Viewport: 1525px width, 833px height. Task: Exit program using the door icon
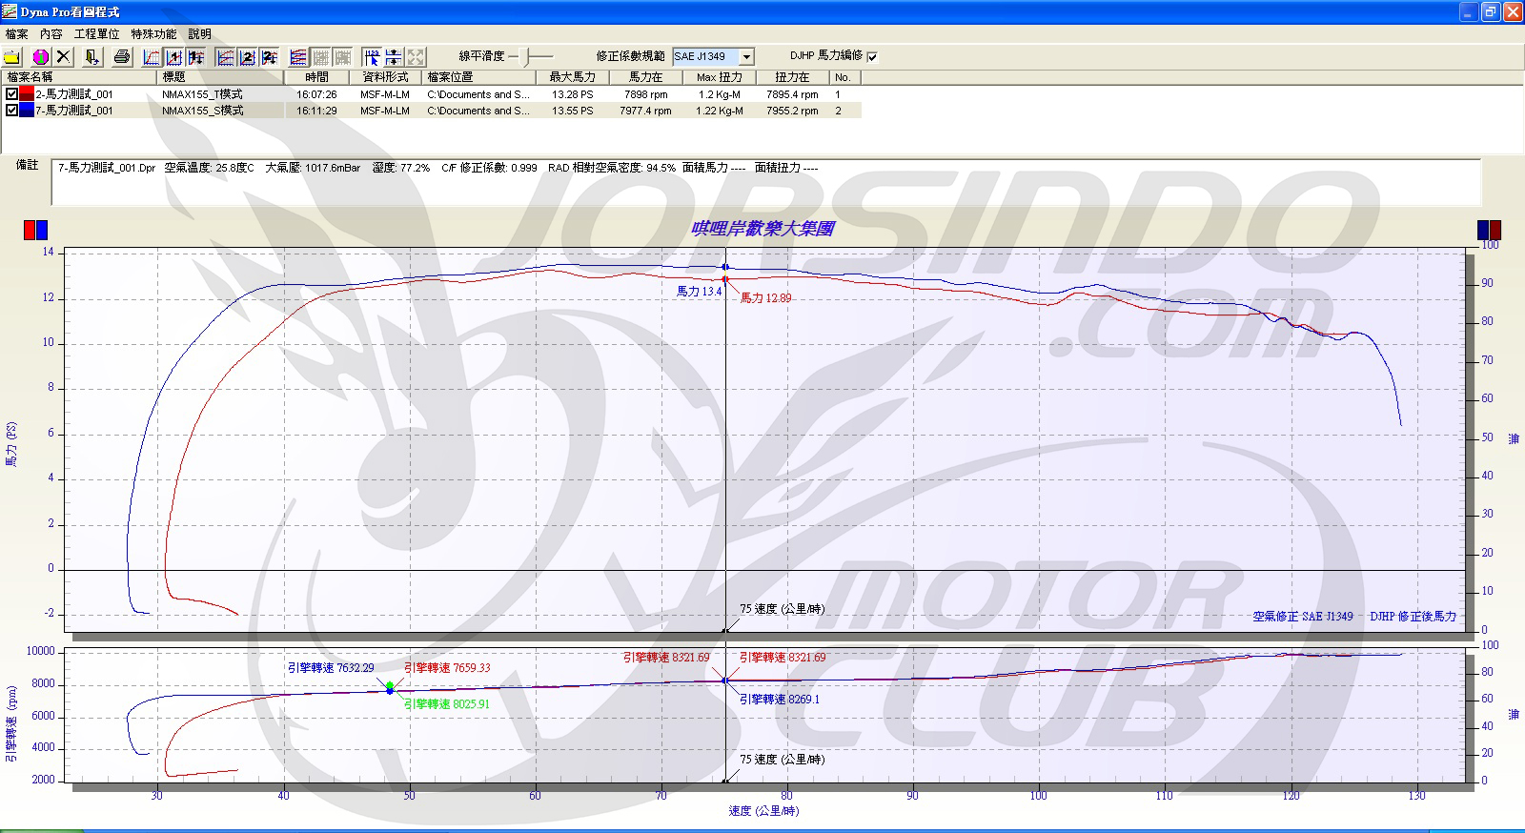point(91,57)
